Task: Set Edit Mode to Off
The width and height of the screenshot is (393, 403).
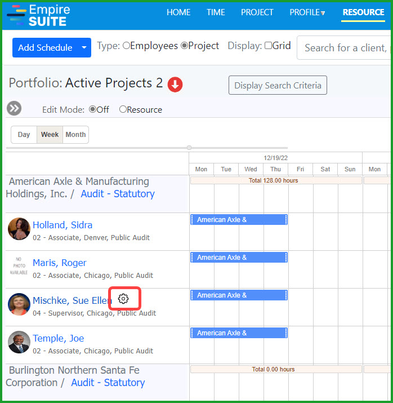Action: pyautogui.click(x=92, y=109)
